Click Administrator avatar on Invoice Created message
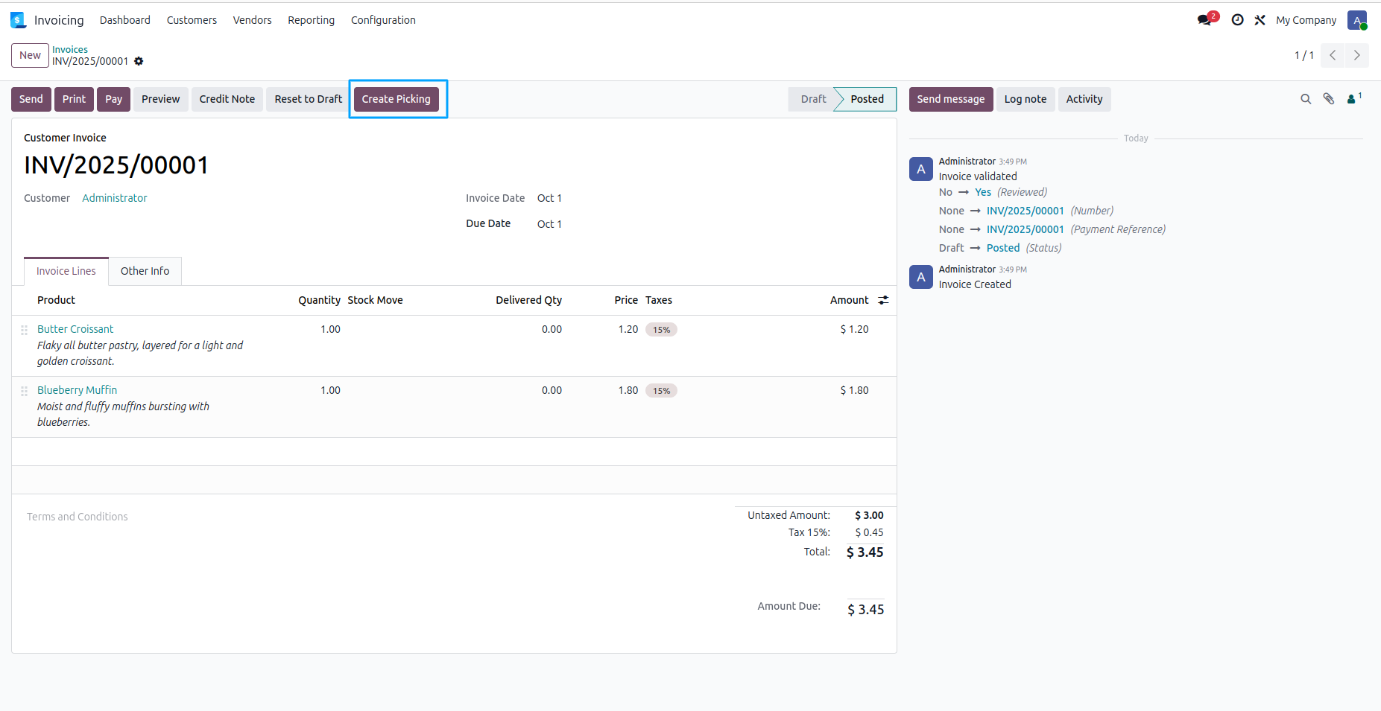1381x711 pixels. tap(921, 277)
